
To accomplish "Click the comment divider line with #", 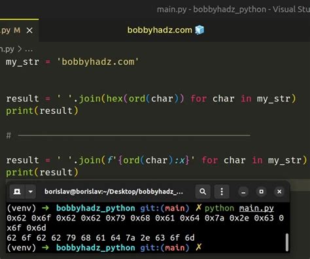I will (x=128, y=135).
